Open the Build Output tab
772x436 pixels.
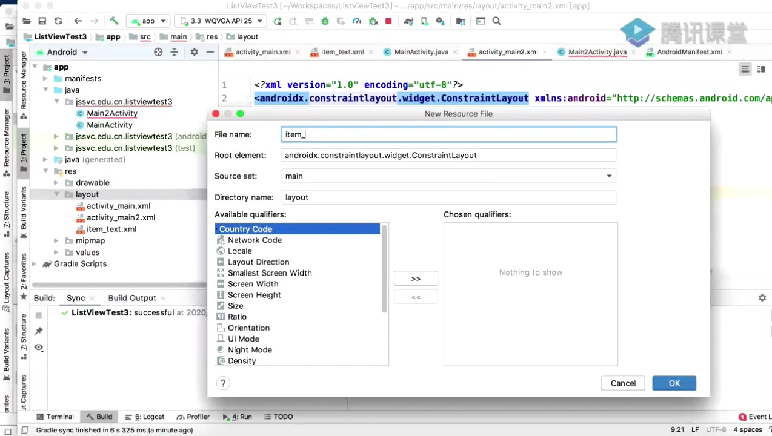coord(132,298)
